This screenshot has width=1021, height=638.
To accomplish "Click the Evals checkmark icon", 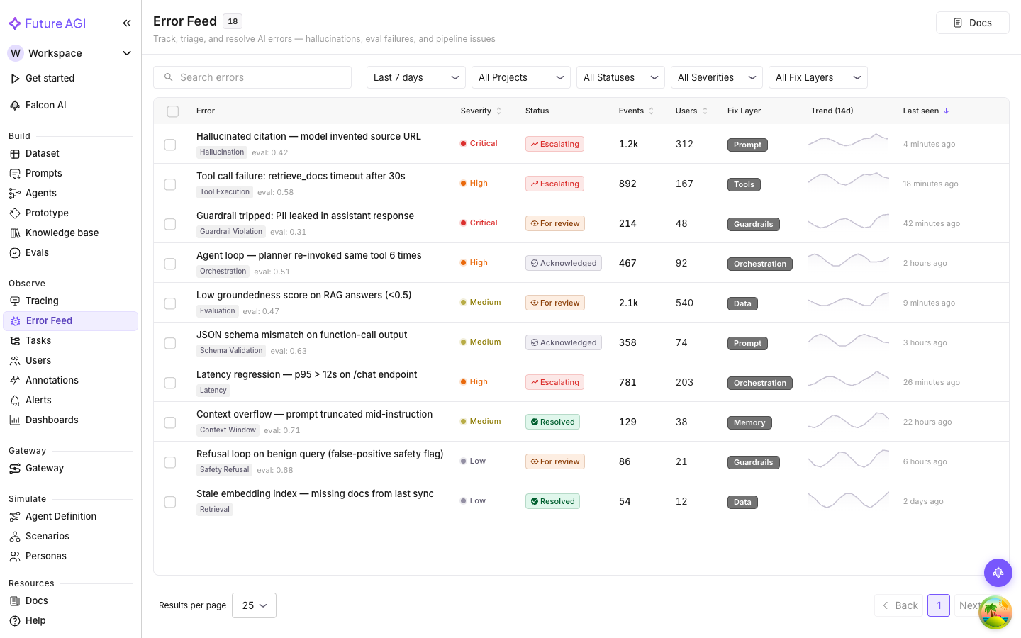I will tap(15, 253).
